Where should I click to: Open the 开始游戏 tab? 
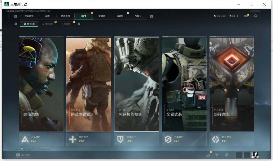[29, 16]
